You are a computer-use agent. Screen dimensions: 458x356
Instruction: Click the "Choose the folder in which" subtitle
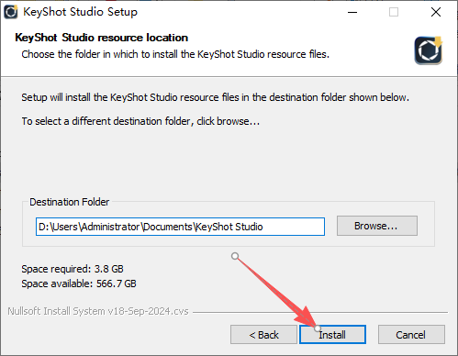(x=175, y=54)
